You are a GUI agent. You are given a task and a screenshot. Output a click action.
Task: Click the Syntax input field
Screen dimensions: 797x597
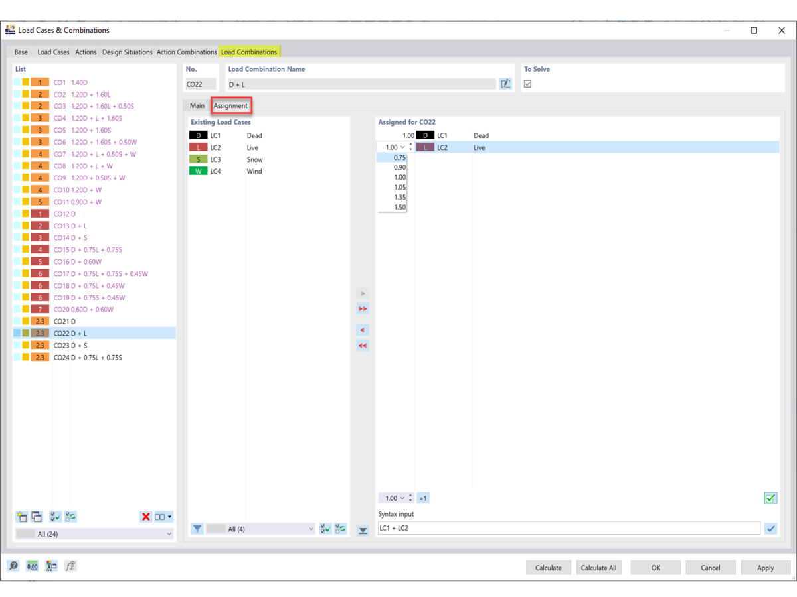(569, 529)
